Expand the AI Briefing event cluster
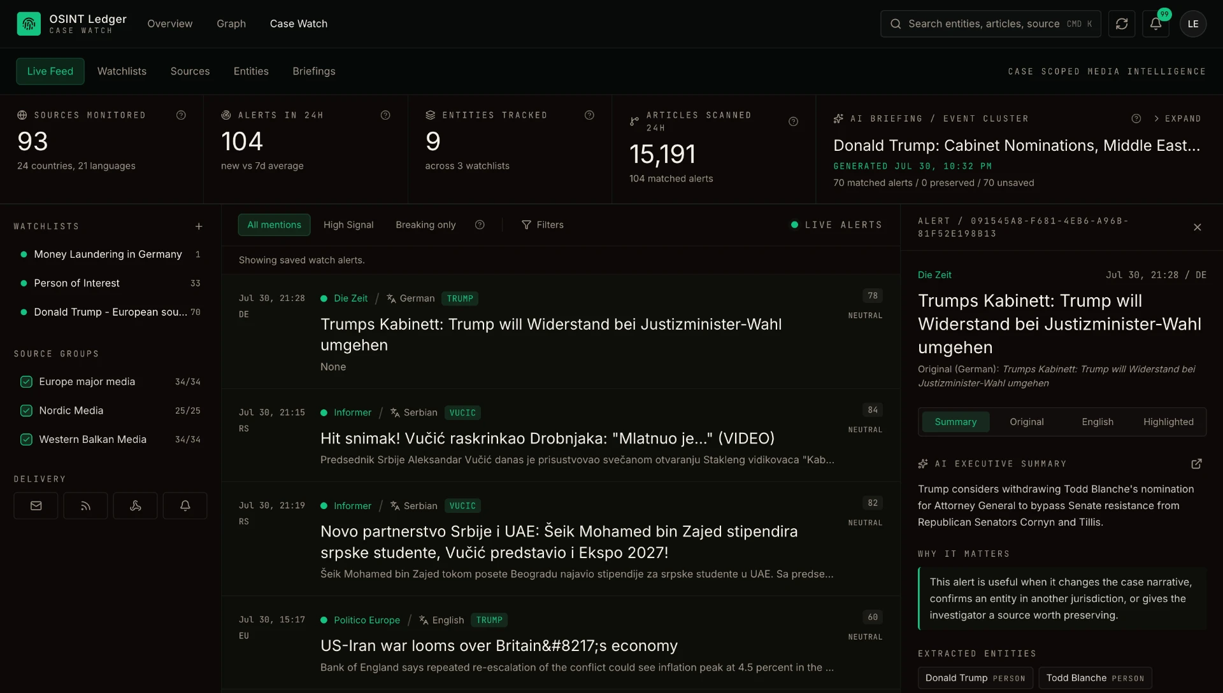The image size is (1223, 693). (1177, 118)
